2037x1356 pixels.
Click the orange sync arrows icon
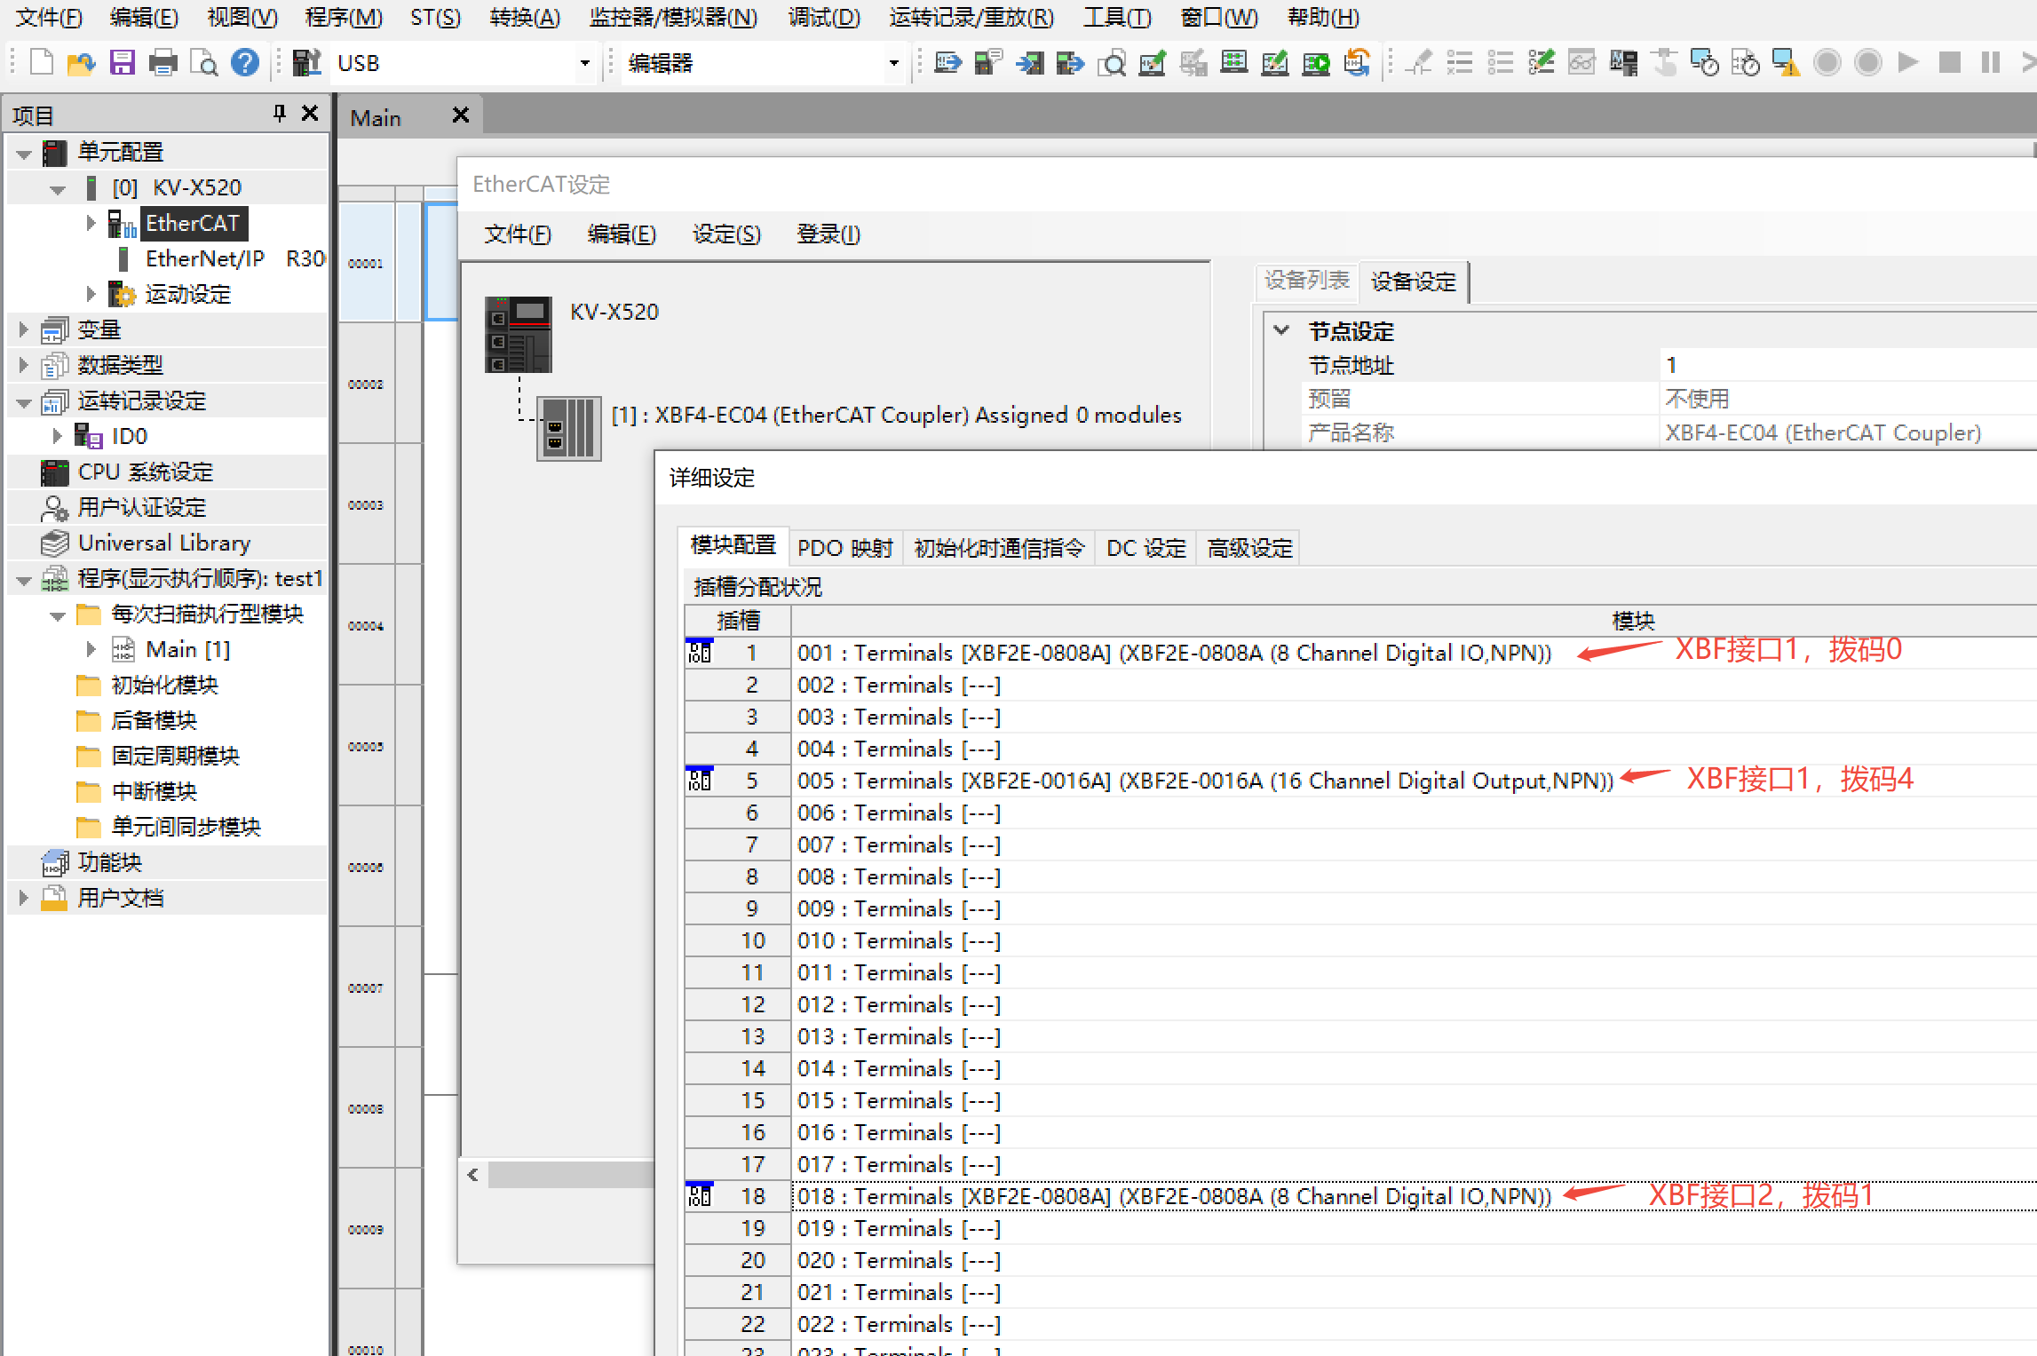point(1356,63)
